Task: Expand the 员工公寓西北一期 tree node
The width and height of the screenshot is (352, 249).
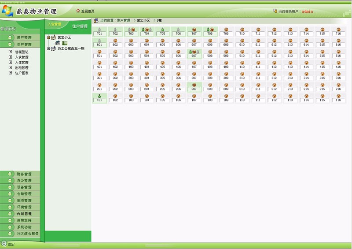Action: tap(48, 48)
